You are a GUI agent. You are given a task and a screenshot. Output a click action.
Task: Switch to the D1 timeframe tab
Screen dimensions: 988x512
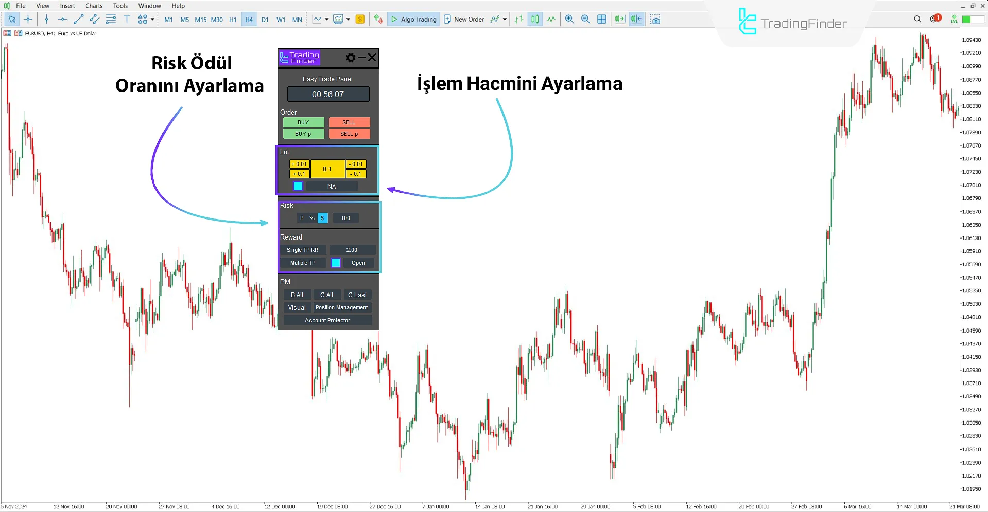point(265,19)
